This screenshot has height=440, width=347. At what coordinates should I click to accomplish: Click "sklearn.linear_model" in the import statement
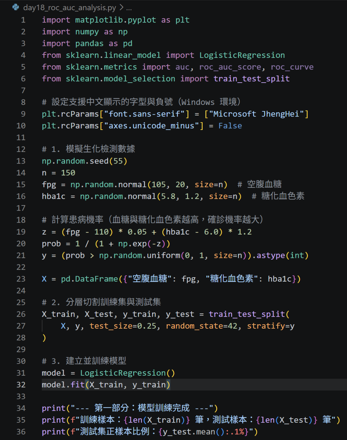point(113,55)
